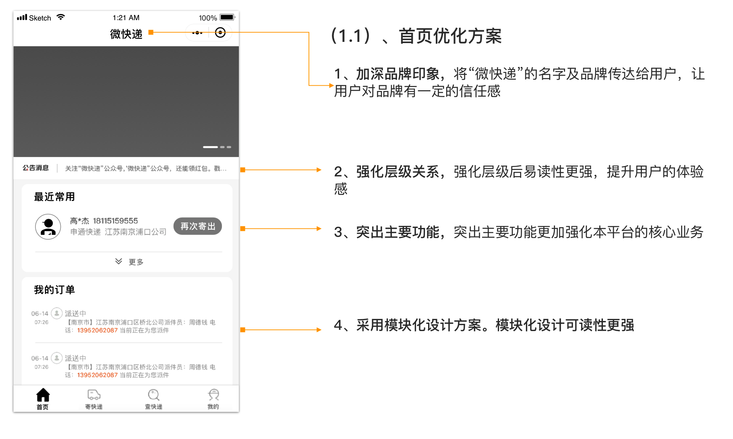Select the second banner indicator dot

tap(222, 147)
